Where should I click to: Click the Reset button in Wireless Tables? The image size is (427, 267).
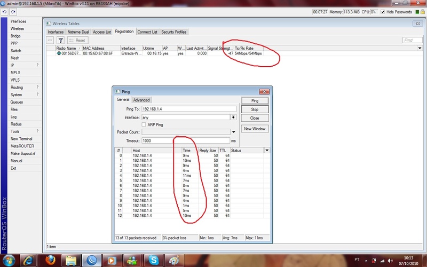pos(77,41)
